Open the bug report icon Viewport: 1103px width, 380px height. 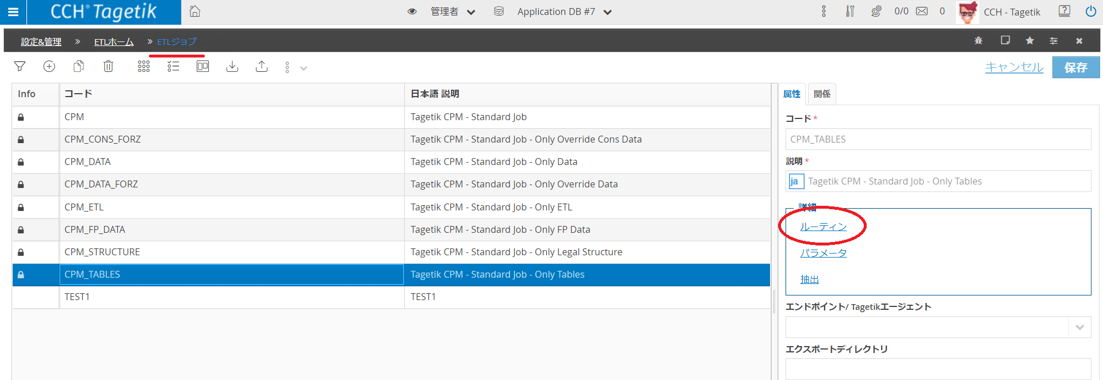(x=978, y=41)
